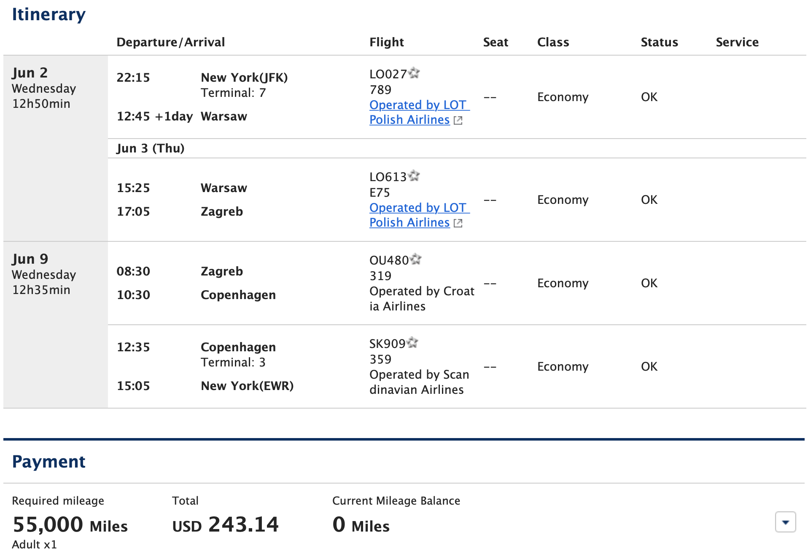
Task: Click the Payment section heading
Action: click(49, 461)
